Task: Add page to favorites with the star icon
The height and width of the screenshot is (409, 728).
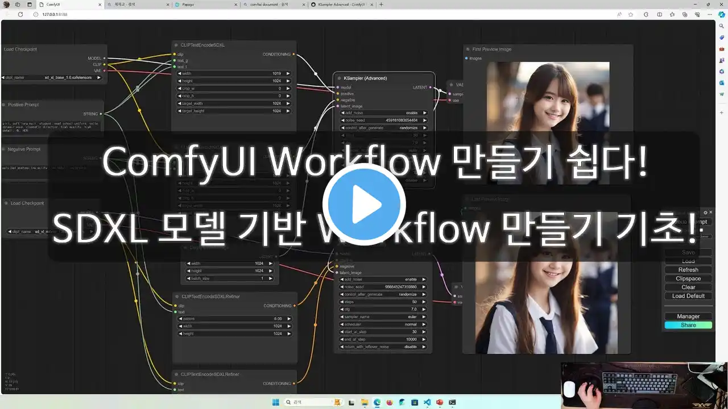Action: coord(631,14)
